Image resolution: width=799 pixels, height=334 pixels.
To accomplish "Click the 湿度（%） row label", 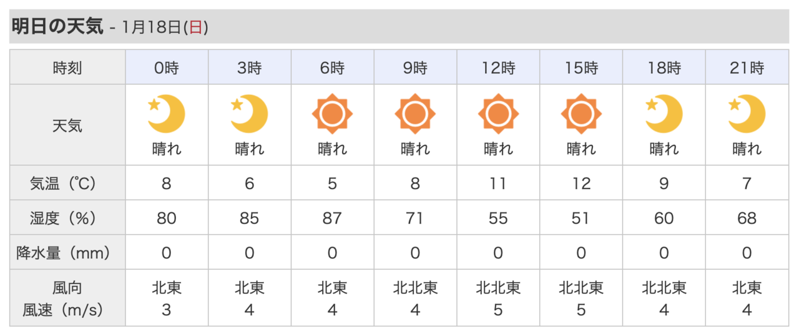I will click(67, 218).
